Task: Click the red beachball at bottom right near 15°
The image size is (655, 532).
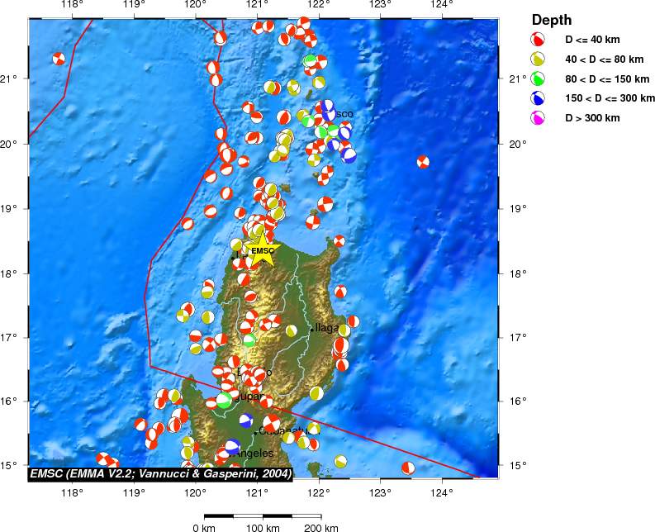Action: point(408,468)
